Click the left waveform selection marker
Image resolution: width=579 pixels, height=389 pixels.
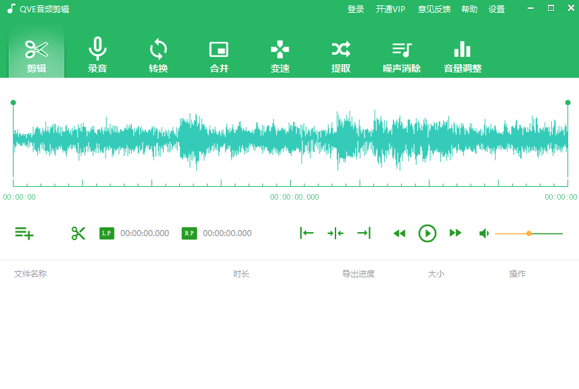point(14,102)
